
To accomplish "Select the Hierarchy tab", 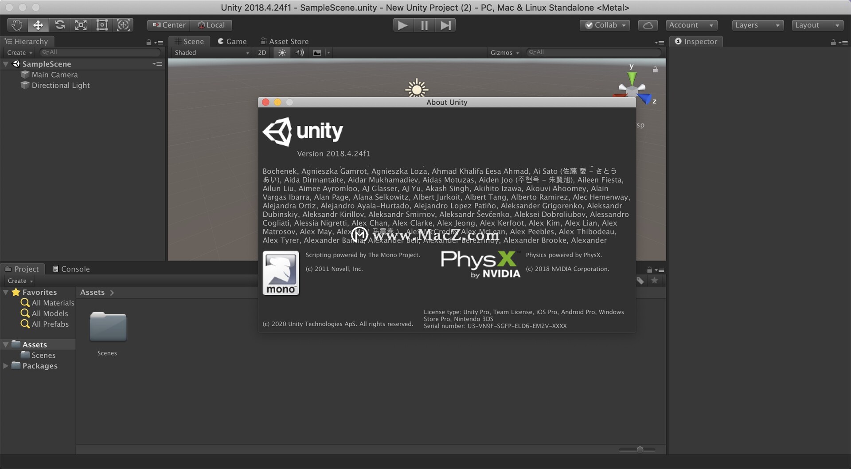I will point(27,41).
